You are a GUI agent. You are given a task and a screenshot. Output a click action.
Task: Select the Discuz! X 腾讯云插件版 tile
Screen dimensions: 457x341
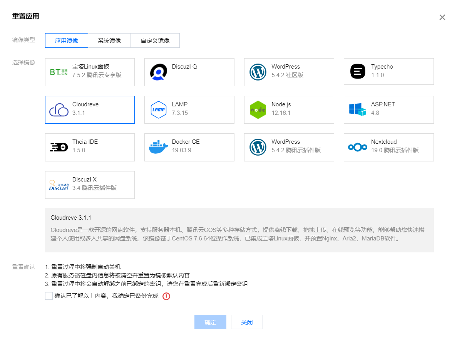90,185
